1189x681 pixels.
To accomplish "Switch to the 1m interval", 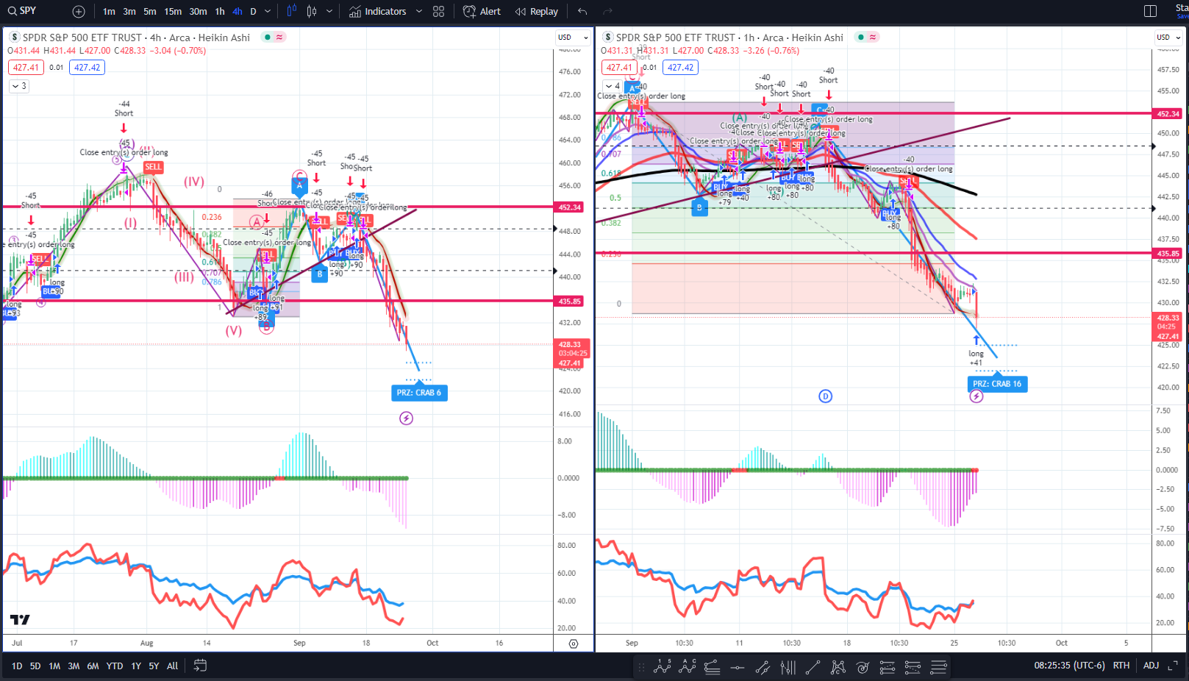I will (x=109, y=12).
